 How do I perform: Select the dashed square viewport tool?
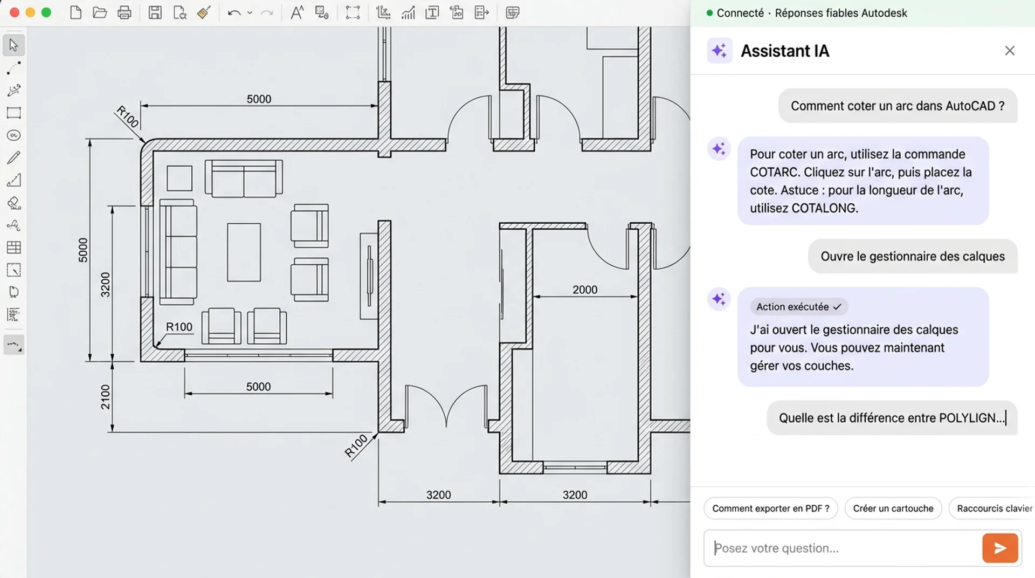(14, 270)
